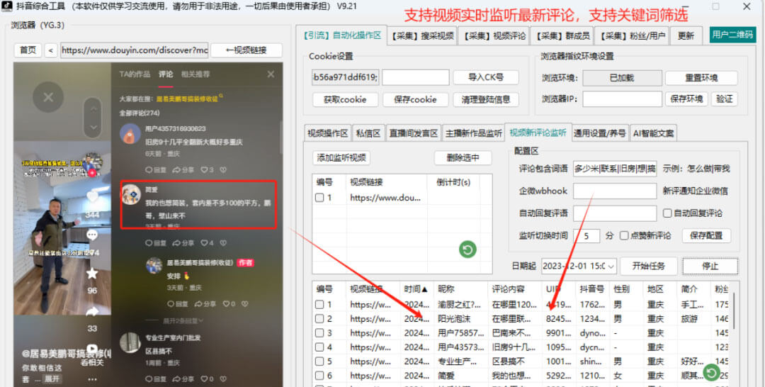765x387 pixels.
Task: Click 开始任务 button
Action: [648, 267]
